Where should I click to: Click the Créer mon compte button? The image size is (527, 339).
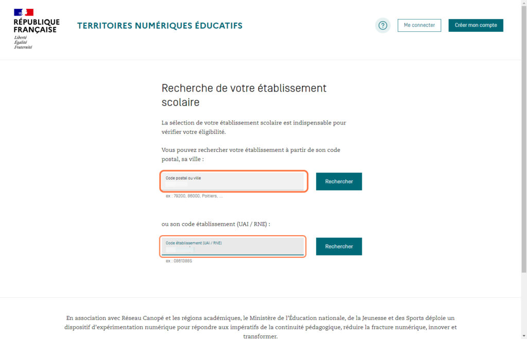[476, 25]
